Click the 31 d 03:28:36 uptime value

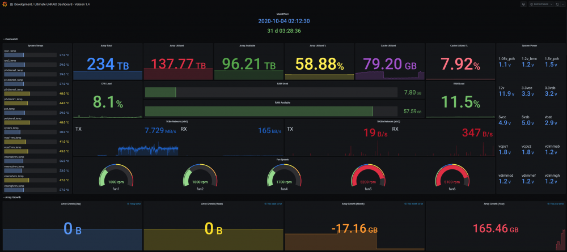pos(283,31)
